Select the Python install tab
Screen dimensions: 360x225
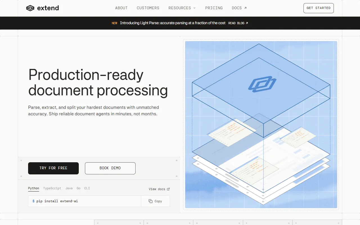click(x=33, y=188)
